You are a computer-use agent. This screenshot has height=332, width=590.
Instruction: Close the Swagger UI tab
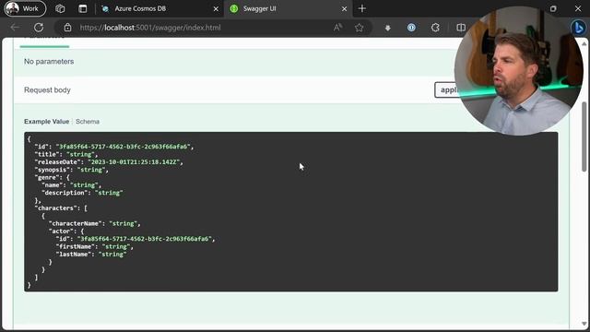coord(344,8)
